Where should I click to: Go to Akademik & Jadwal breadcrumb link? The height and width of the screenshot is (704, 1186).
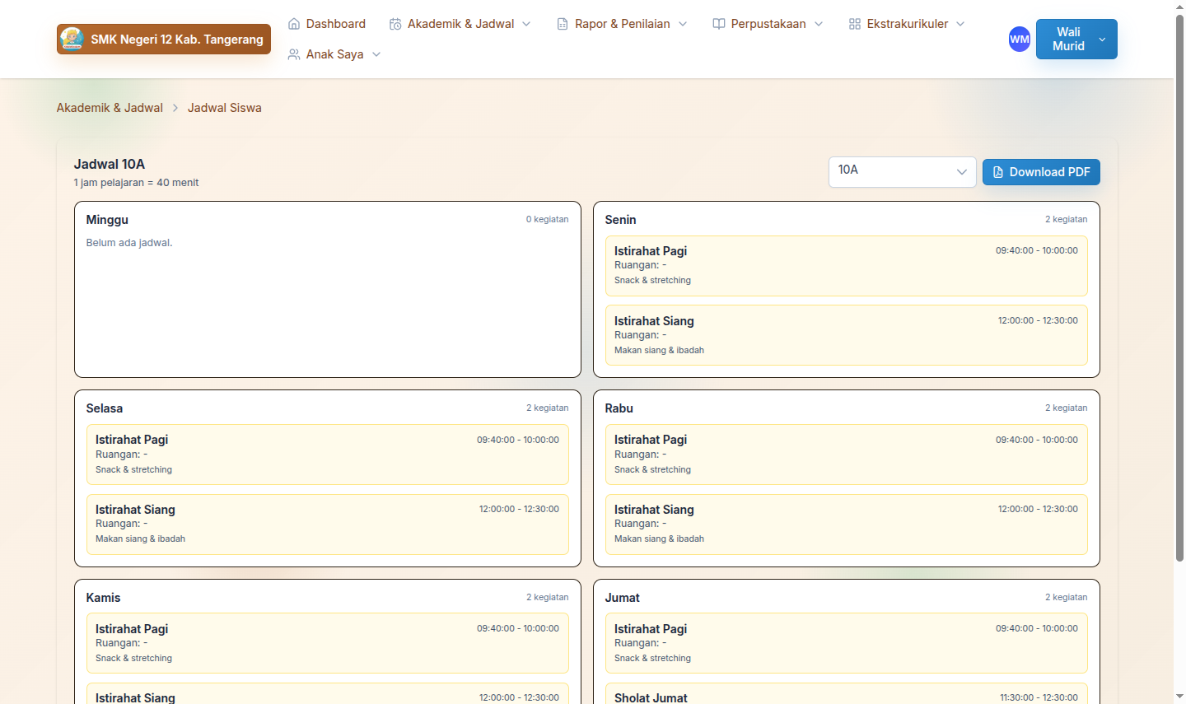tap(110, 108)
